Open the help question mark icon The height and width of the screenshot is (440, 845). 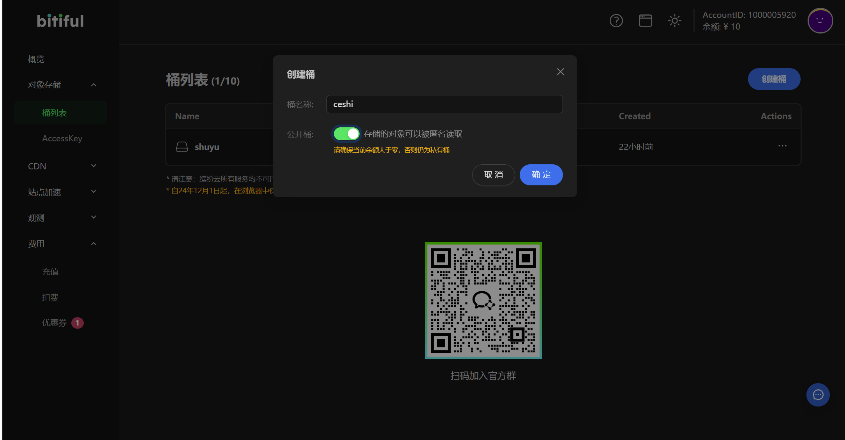coord(616,21)
